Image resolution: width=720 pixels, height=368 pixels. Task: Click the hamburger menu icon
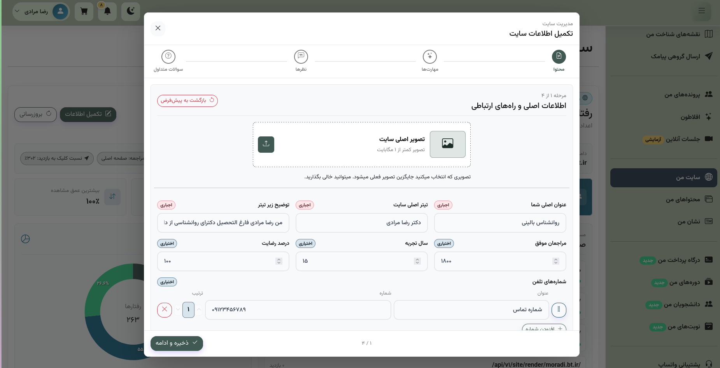click(x=702, y=11)
